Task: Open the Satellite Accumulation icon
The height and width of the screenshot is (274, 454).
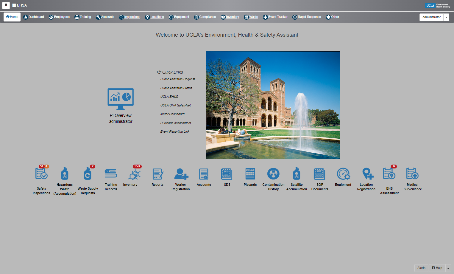Action: pyautogui.click(x=297, y=174)
